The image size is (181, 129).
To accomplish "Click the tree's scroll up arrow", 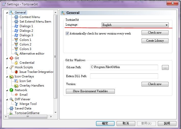I will [55, 12].
